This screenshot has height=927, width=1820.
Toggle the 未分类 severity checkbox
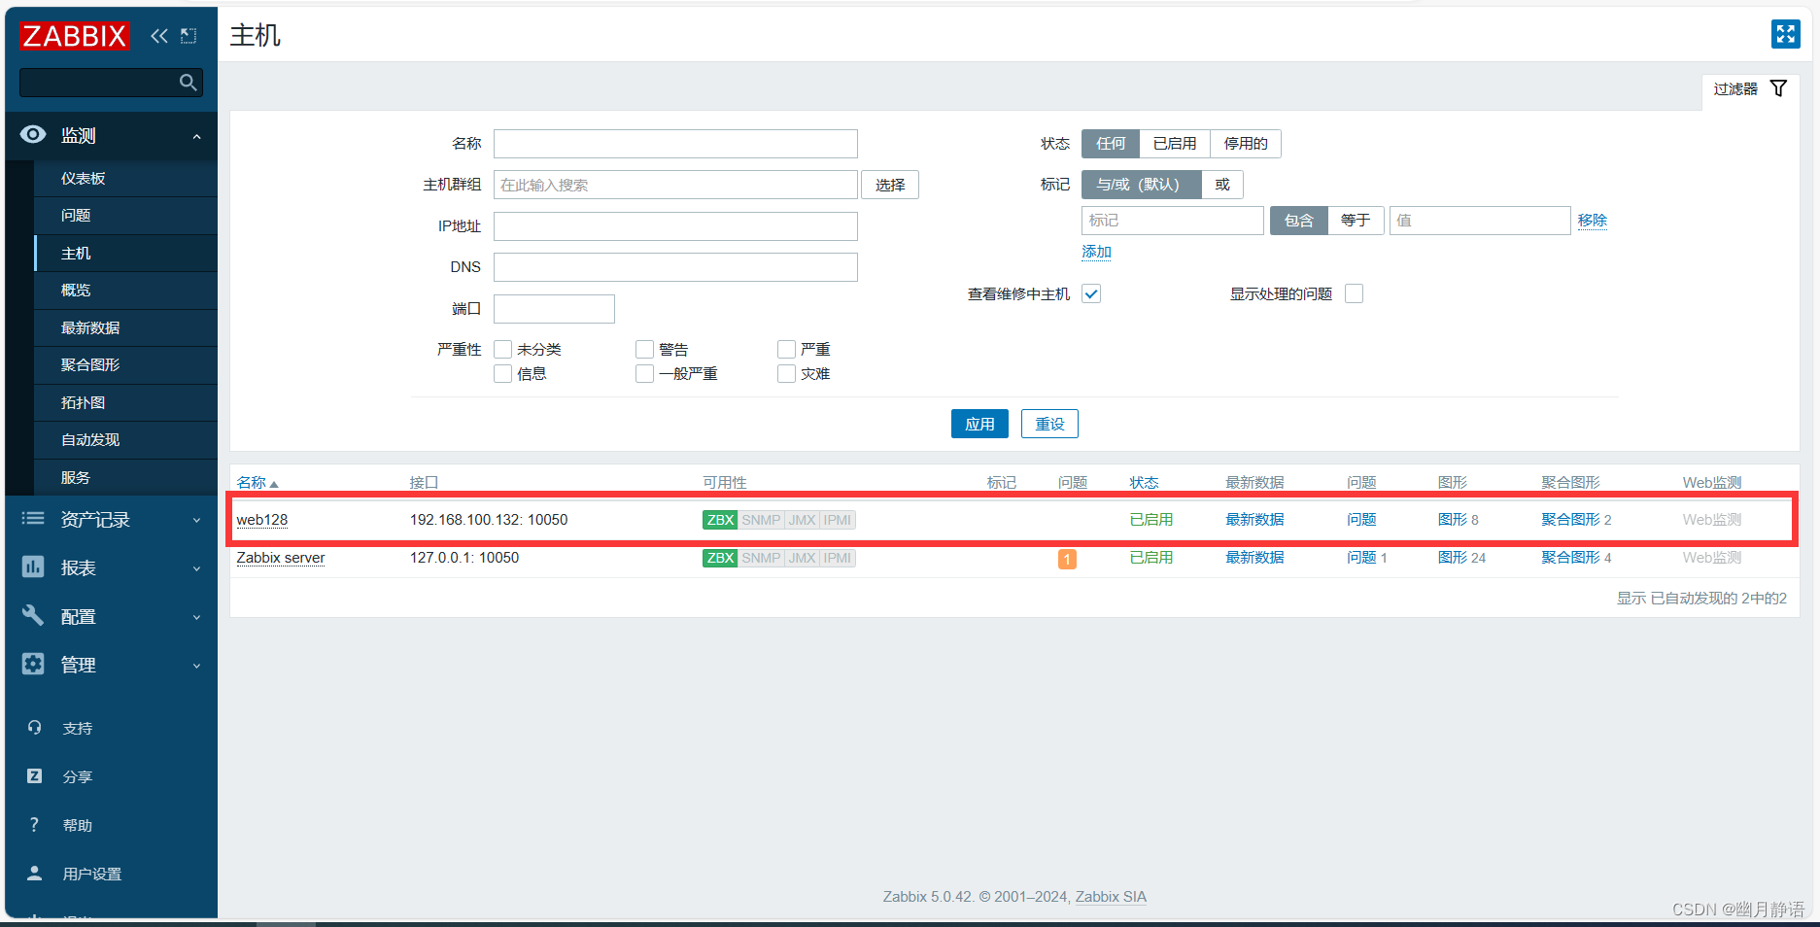click(x=502, y=349)
